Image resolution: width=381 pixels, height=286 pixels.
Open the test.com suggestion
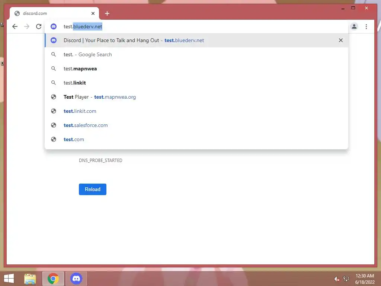click(196, 139)
